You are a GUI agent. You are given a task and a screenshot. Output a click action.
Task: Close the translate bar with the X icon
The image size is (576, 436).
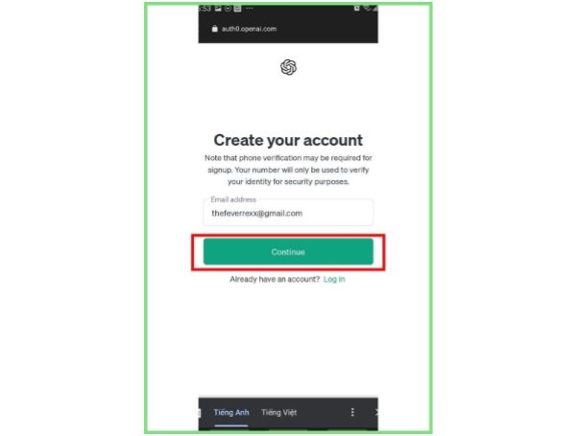click(x=376, y=412)
